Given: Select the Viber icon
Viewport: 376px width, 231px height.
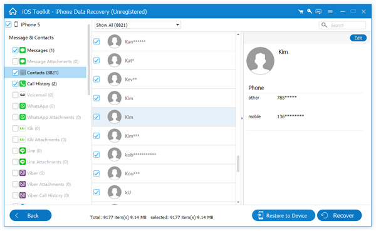Looking at the screenshot, I should click(x=23, y=173).
